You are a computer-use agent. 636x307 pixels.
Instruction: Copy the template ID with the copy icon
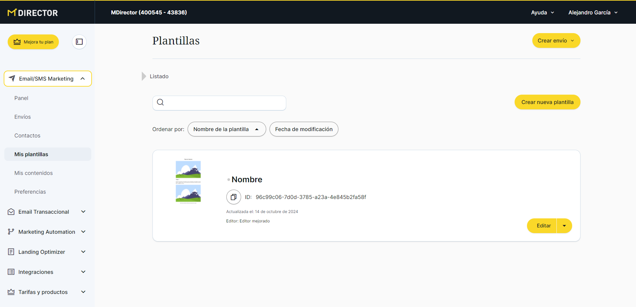coord(233,197)
